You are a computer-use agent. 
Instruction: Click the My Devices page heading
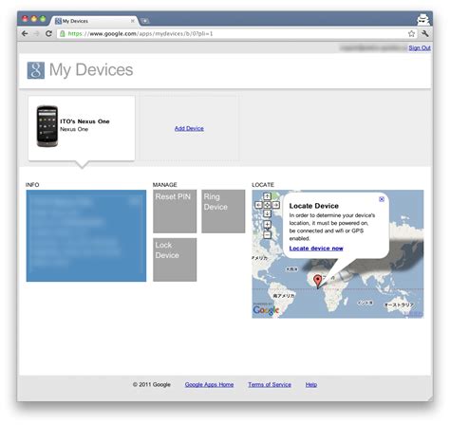pos(91,70)
